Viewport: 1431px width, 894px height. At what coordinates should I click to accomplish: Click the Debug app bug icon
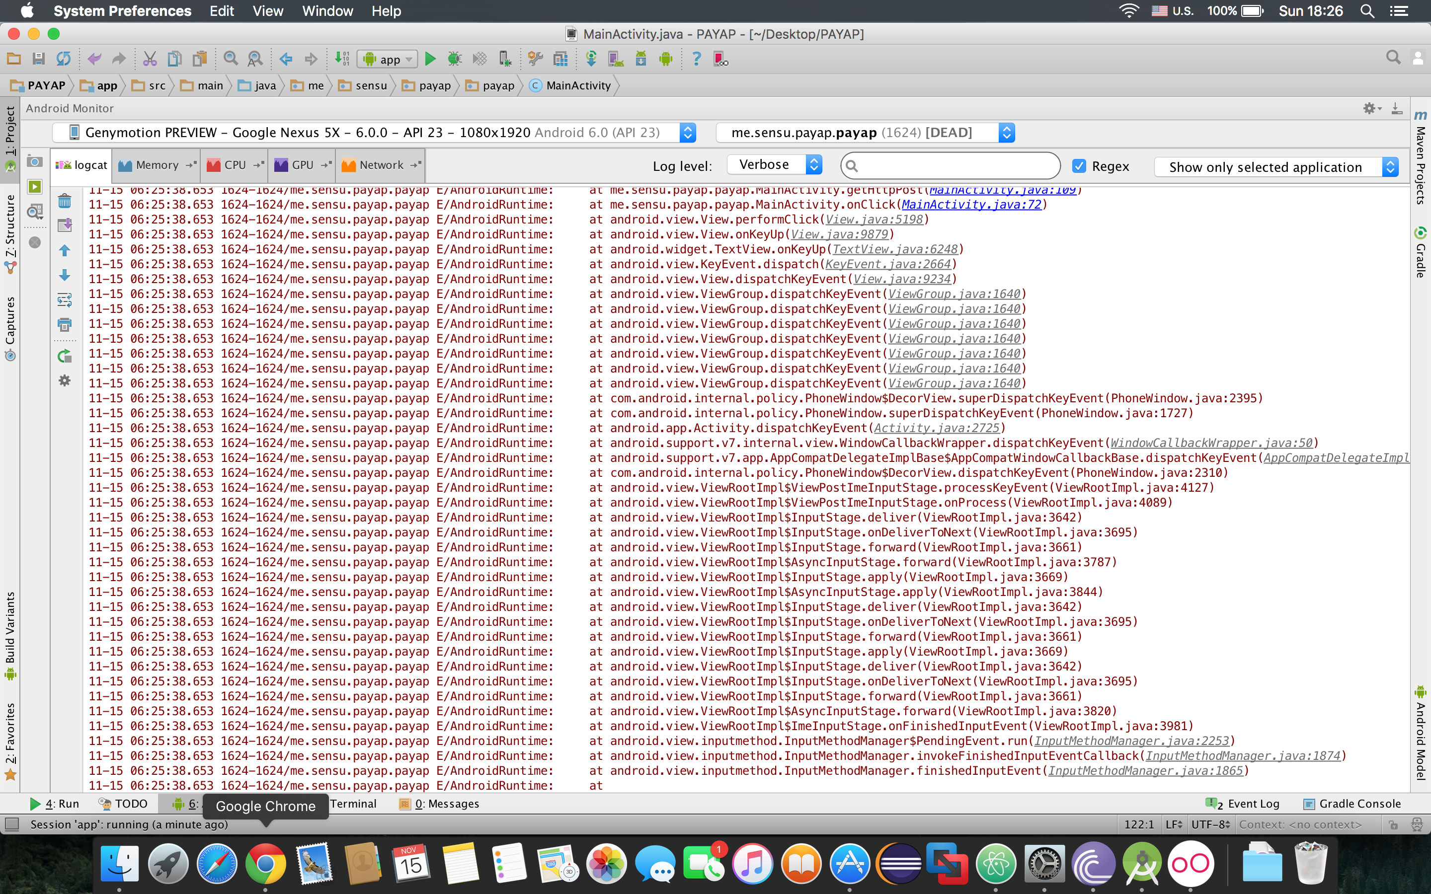point(454,59)
